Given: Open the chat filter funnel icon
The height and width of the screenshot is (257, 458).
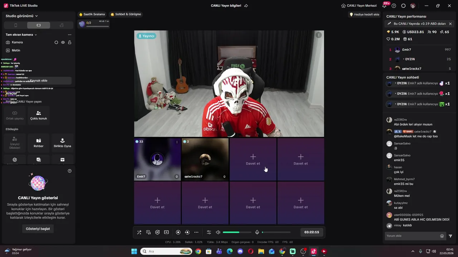Looking at the screenshot, I should pos(450,236).
